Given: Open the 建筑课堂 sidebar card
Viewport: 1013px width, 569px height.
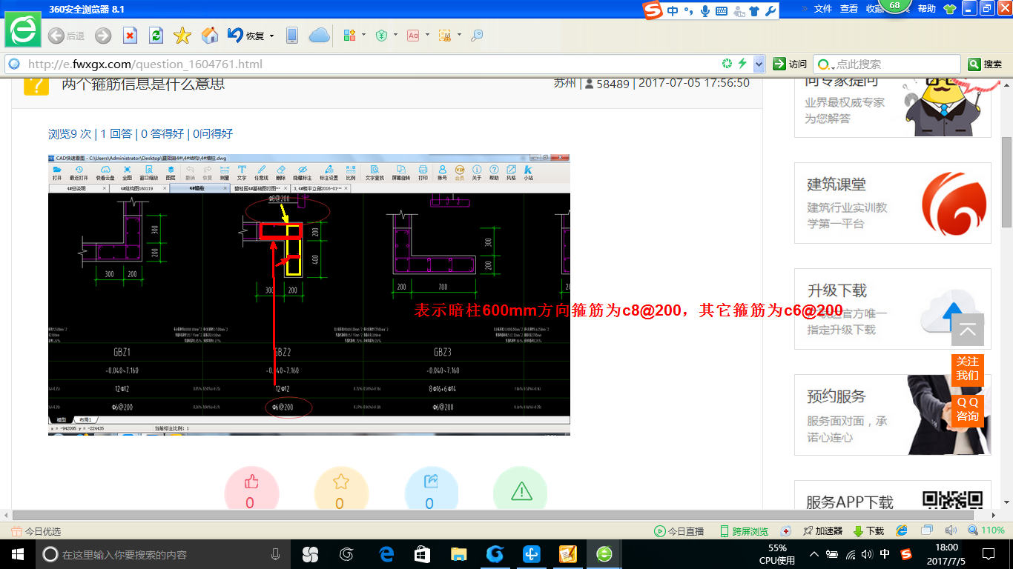Looking at the screenshot, I should tap(893, 203).
